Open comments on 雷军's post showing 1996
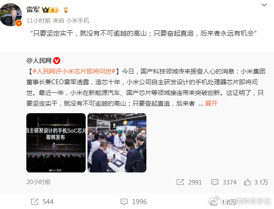Image resolution: width=274 pixels, height=209 pixels. [124, 202]
